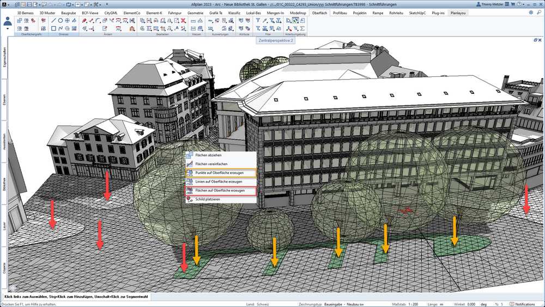
Task: Click the funnel filter icon in Filter group
Action: pos(258,21)
